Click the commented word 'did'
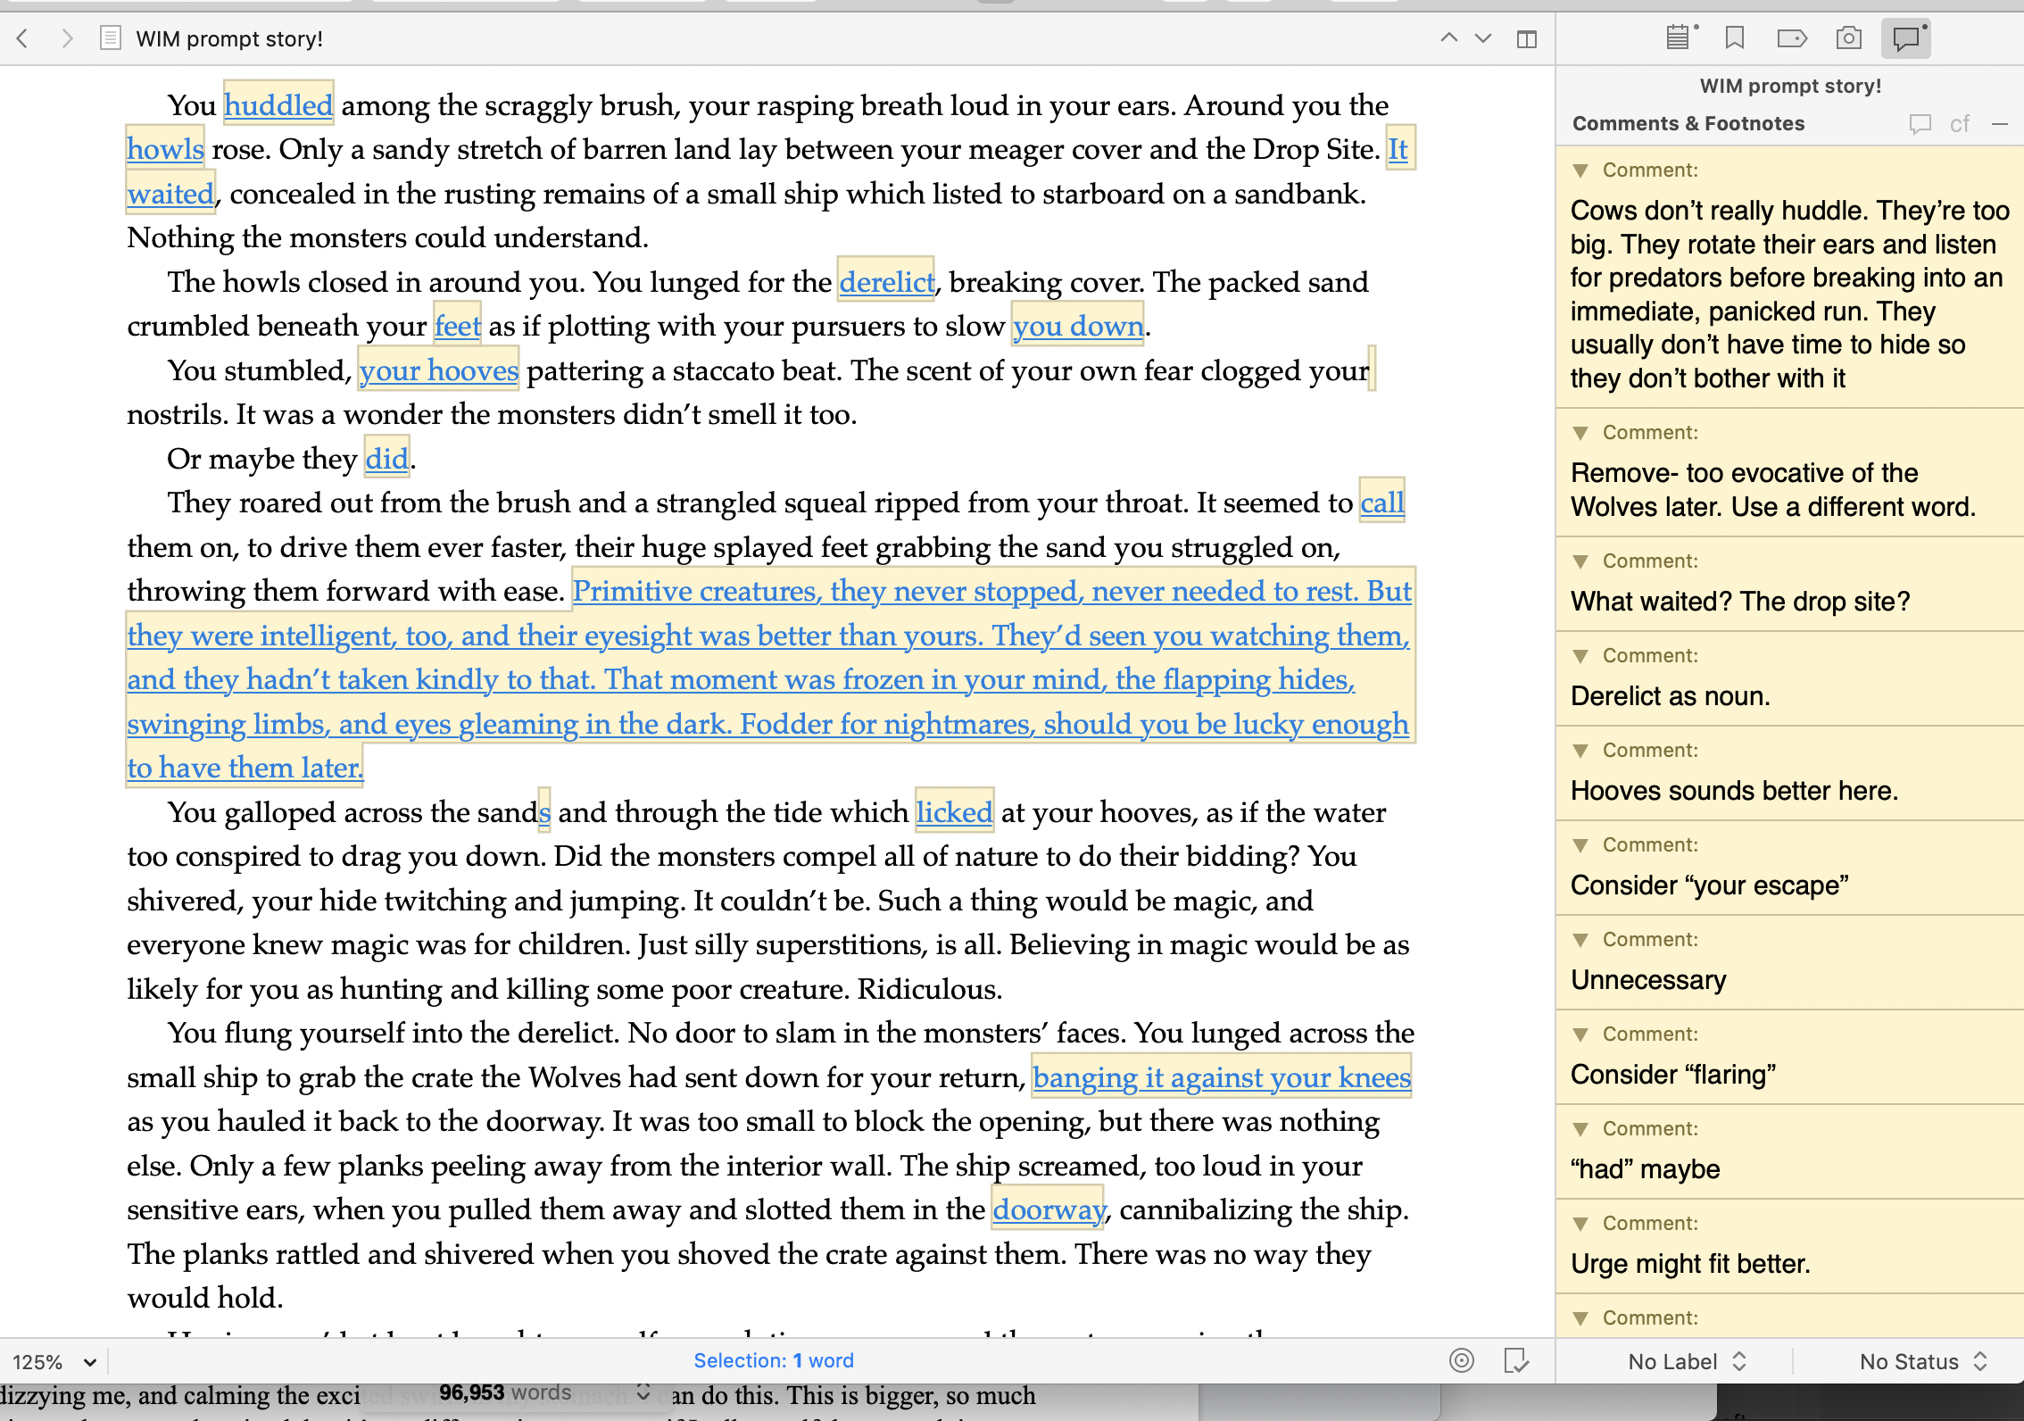2024x1421 pixels. [x=386, y=459]
